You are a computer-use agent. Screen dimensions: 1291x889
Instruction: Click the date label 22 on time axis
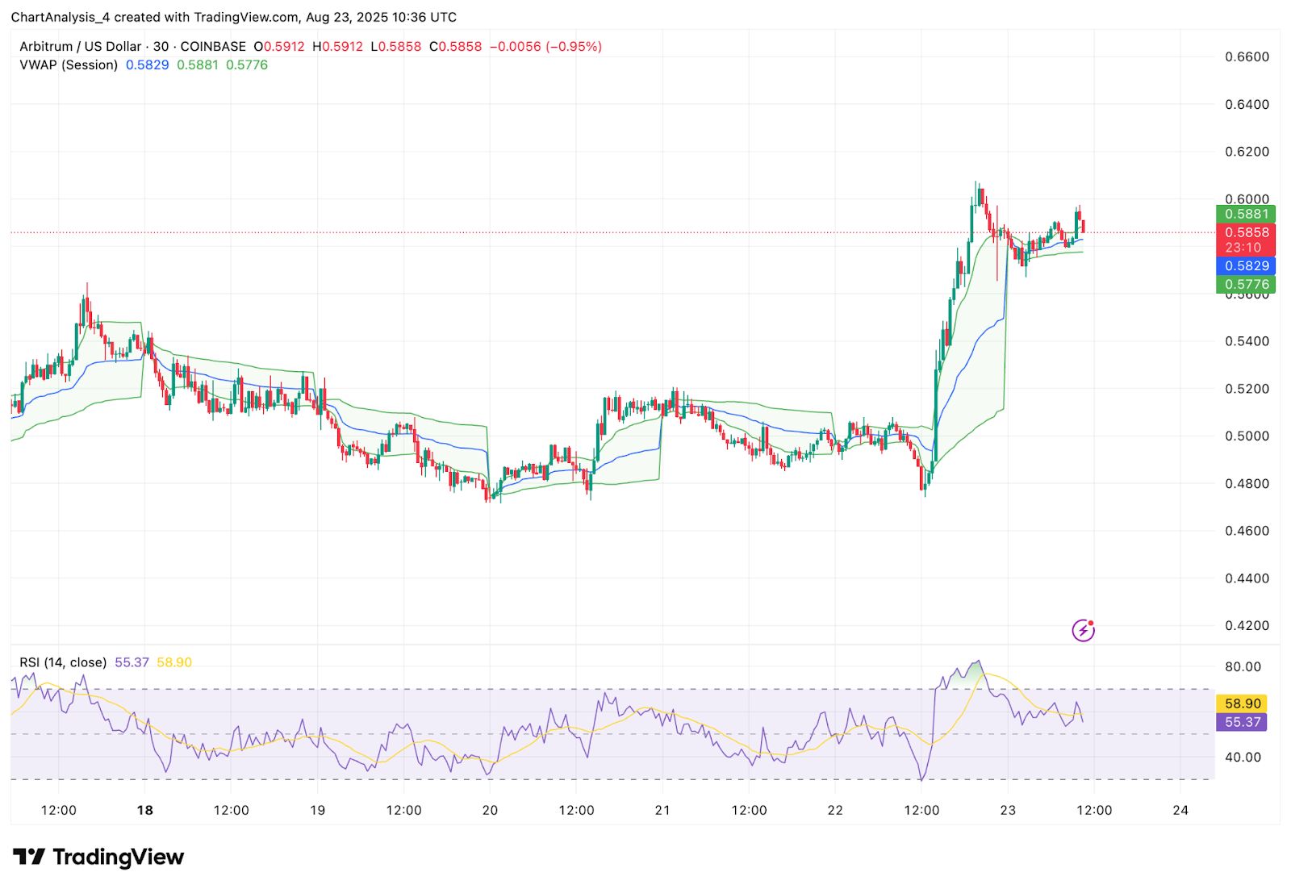(x=835, y=810)
